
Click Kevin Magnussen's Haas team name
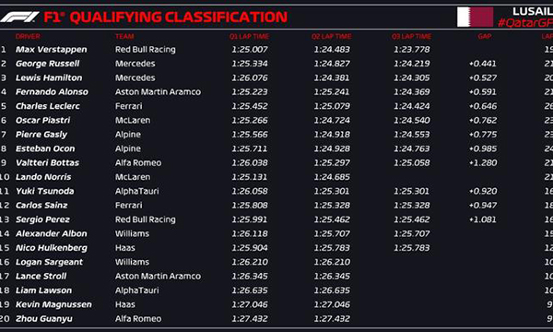coord(124,304)
